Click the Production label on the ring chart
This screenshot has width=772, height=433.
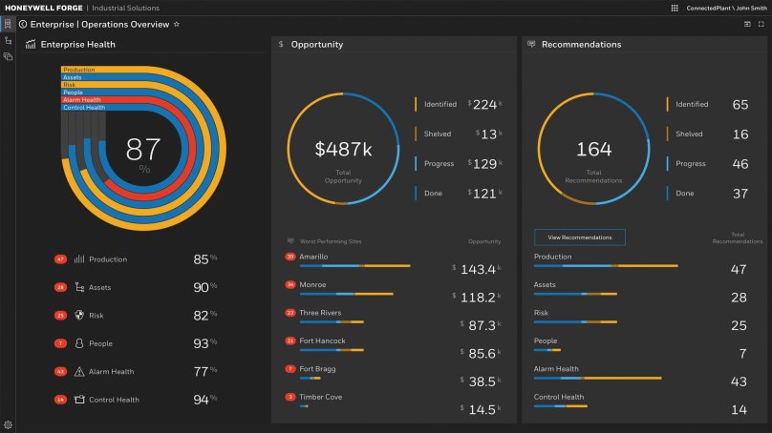[x=78, y=70]
